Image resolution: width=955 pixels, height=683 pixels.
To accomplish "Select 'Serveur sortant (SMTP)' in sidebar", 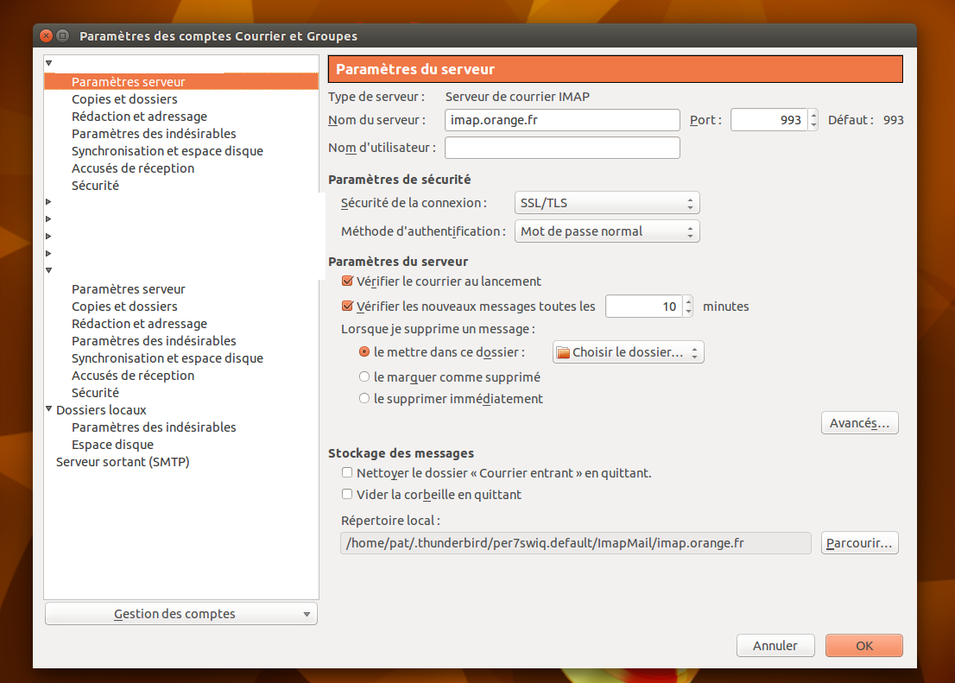I will pyautogui.click(x=123, y=462).
